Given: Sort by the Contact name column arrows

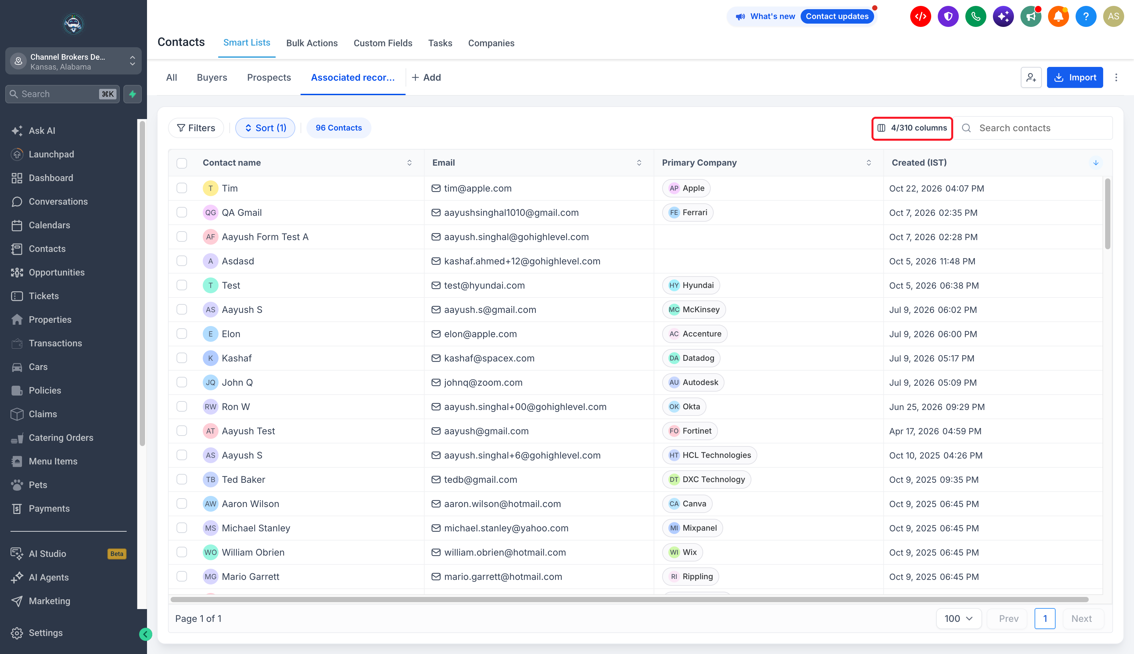Looking at the screenshot, I should (409, 163).
